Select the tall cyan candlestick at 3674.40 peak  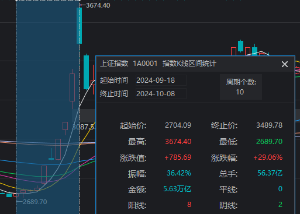pyautogui.click(x=79, y=26)
